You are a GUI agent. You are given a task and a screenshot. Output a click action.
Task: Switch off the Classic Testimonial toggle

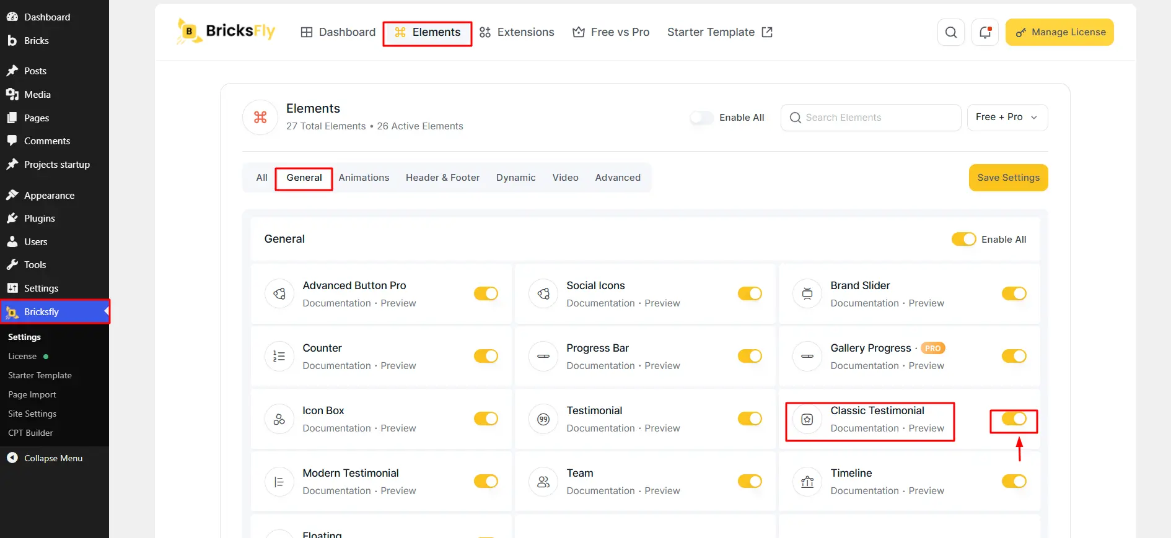coord(1014,419)
